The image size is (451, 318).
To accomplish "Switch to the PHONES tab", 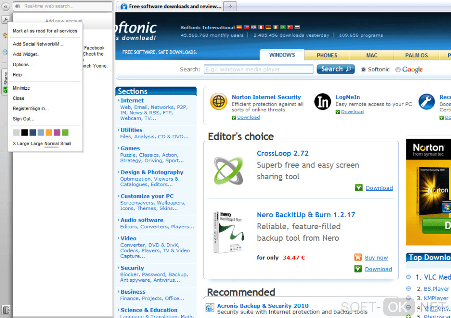I will (327, 55).
